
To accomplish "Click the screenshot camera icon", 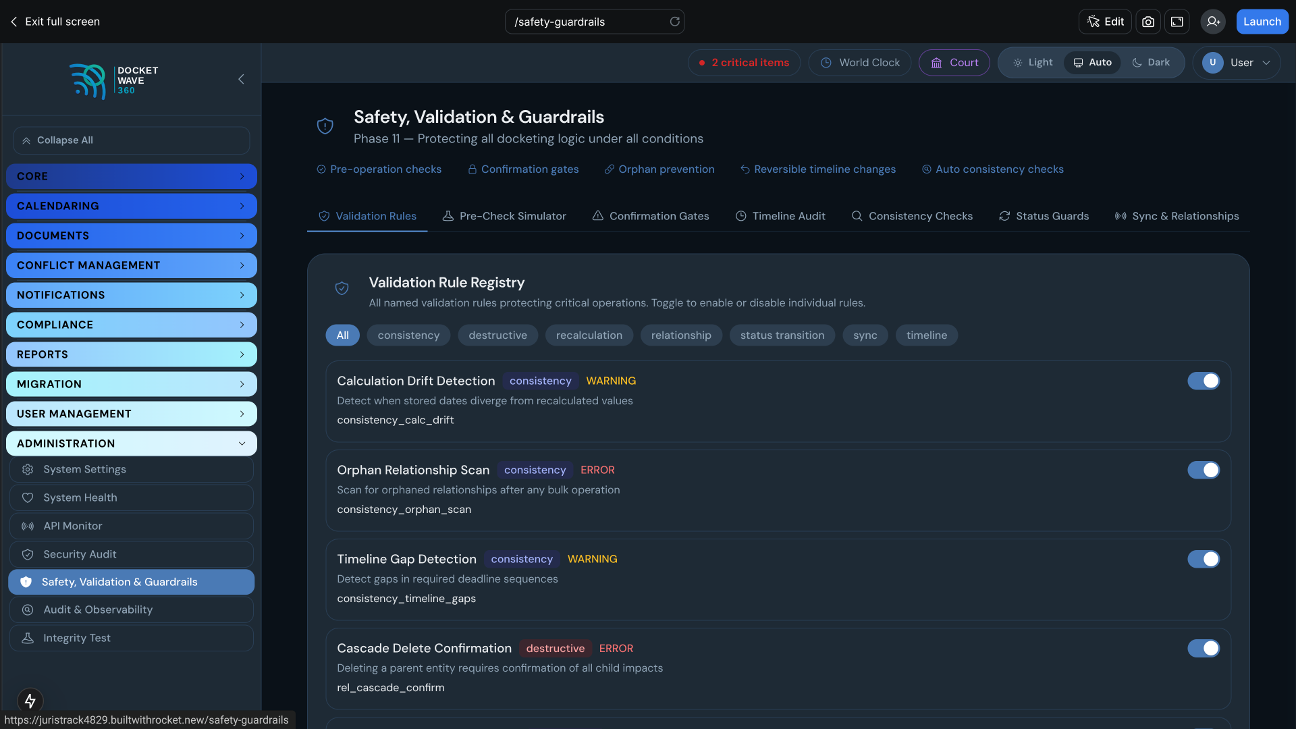I will point(1148,22).
